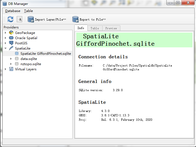Click the toolbar drag handle grip

pyautogui.click(x=4, y=19)
